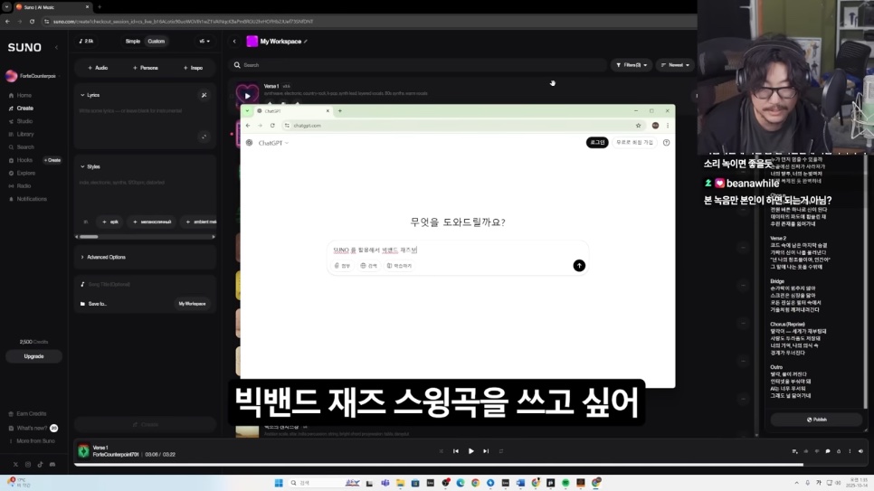The height and width of the screenshot is (491, 874).
Task: Open the Explore page in sidebar
Action: coord(26,173)
